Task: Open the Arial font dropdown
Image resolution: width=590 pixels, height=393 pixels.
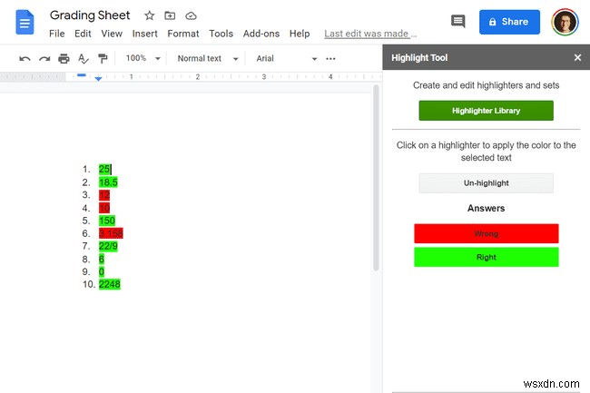Action: coord(286,58)
